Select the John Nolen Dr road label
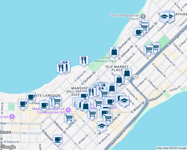 (118, 137)
